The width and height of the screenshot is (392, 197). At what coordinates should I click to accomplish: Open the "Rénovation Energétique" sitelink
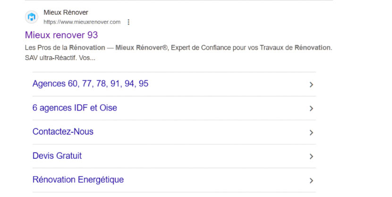click(x=78, y=180)
